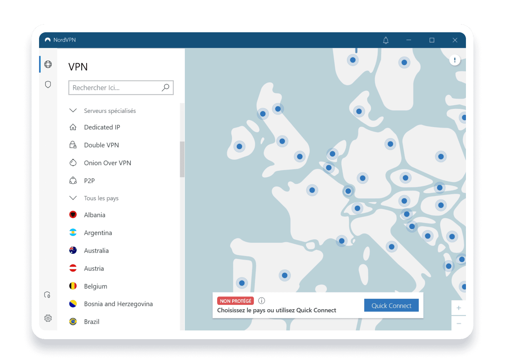The image size is (505, 363).
Task: Choose Brazil from country list
Action: pyautogui.click(x=92, y=322)
